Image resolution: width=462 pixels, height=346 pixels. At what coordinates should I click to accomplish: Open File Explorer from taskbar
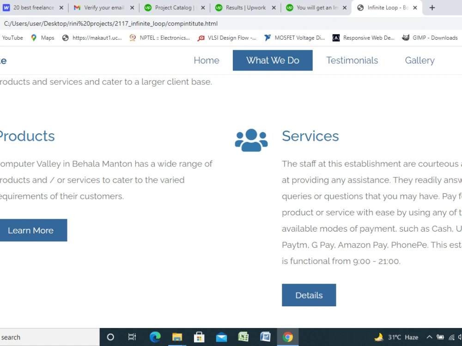[x=177, y=337]
